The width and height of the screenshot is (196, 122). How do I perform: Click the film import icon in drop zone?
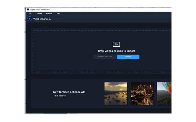116,44
